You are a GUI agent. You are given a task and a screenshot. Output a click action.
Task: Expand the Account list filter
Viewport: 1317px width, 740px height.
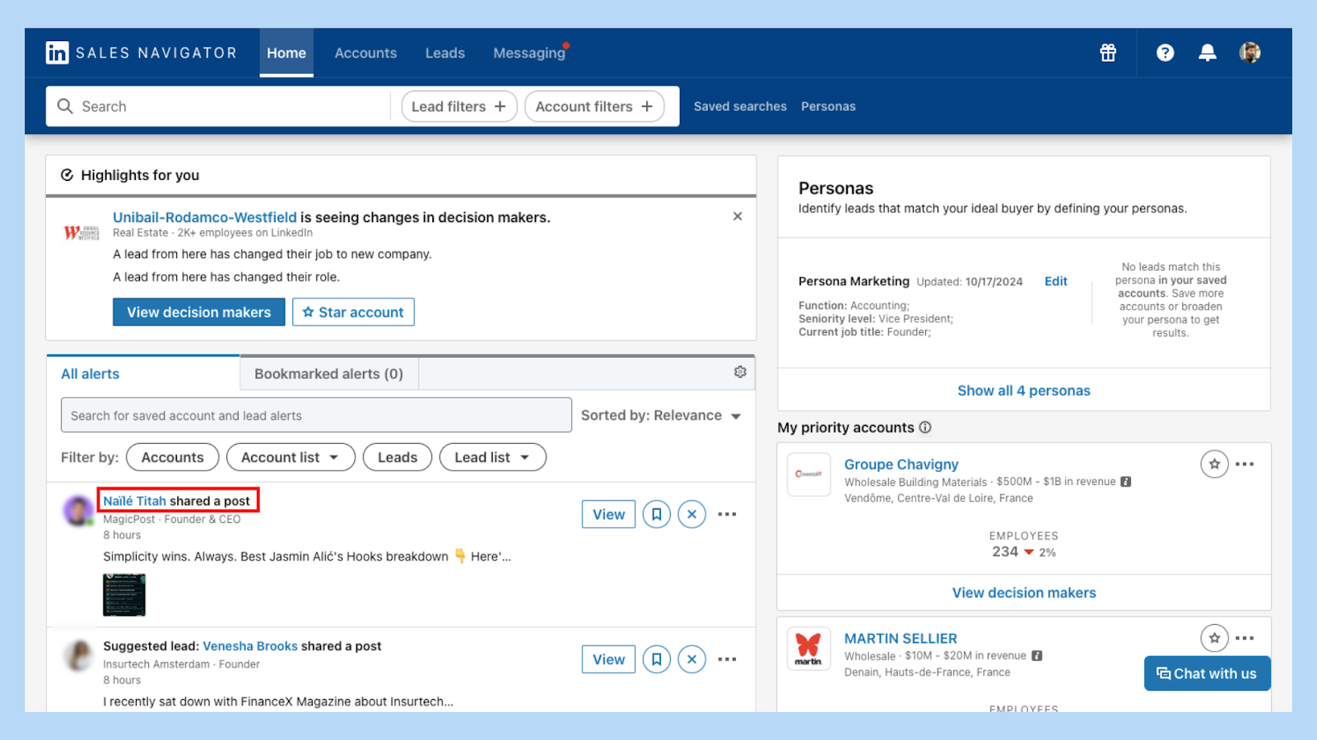(291, 457)
